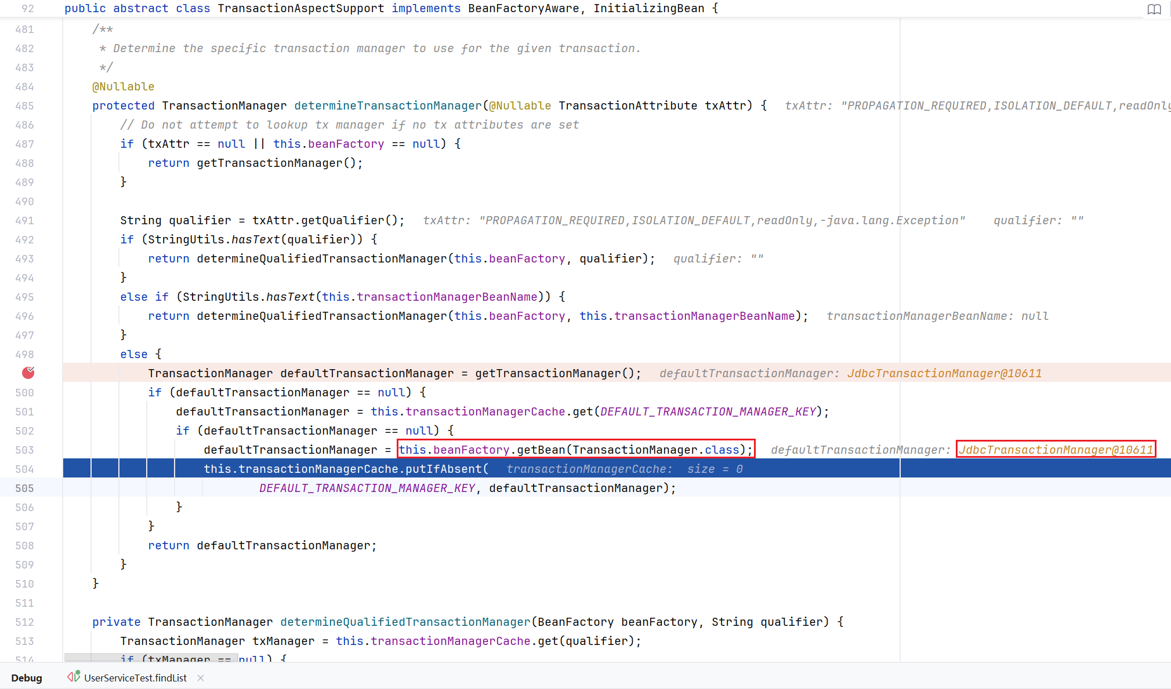
Task: Select the UserServiceTest.findList debug tab
Action: (135, 678)
